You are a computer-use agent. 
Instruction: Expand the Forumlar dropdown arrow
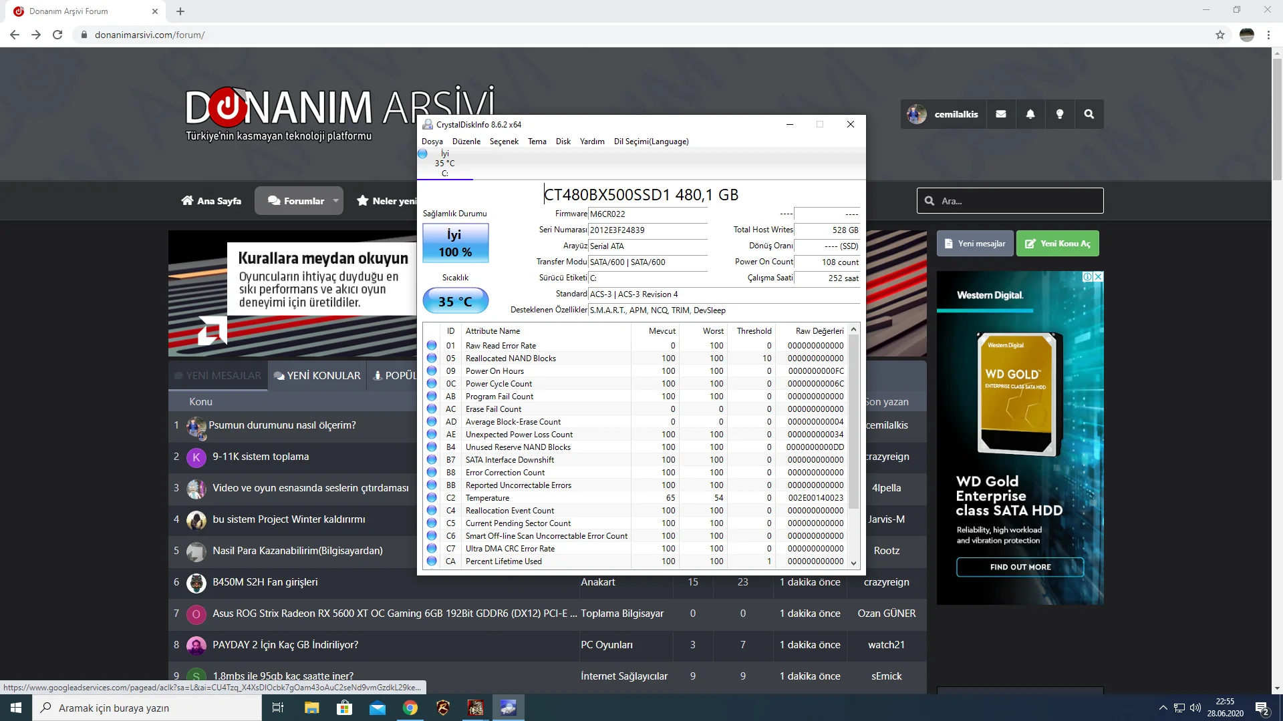(335, 200)
